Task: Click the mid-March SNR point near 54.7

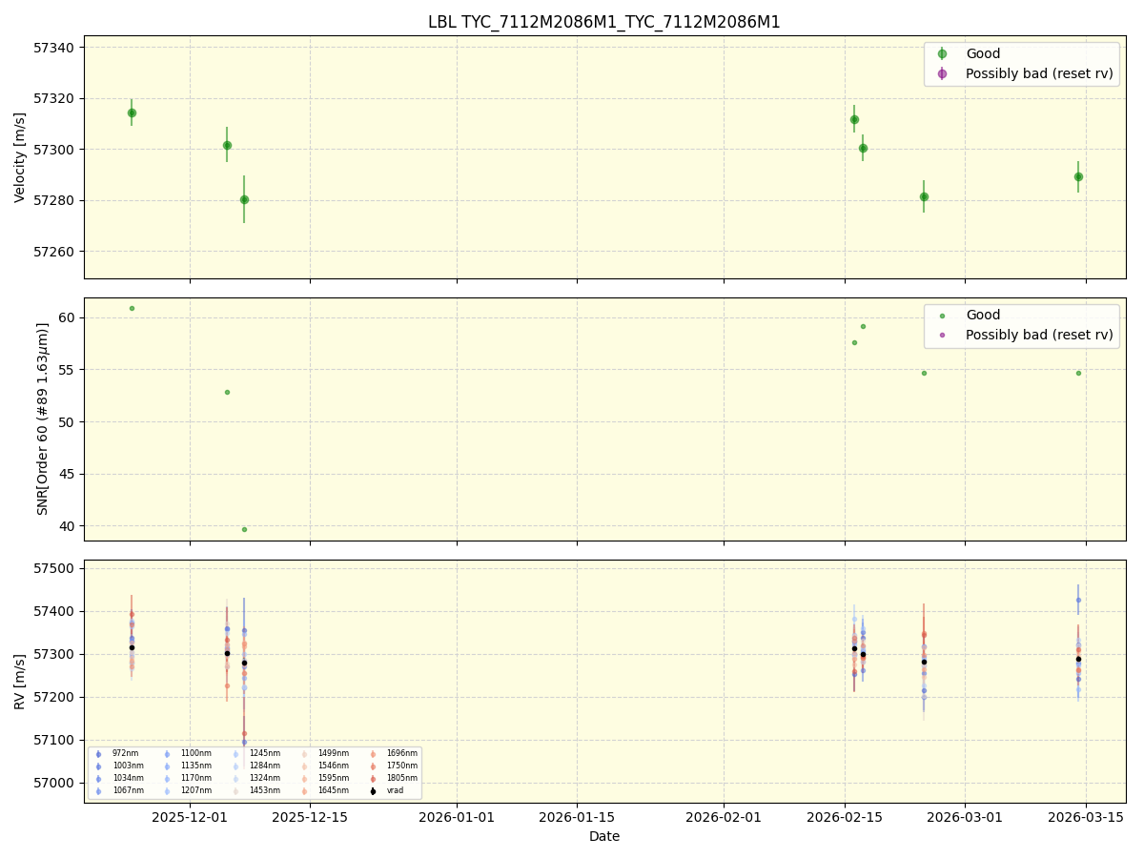Action: 1078,373
